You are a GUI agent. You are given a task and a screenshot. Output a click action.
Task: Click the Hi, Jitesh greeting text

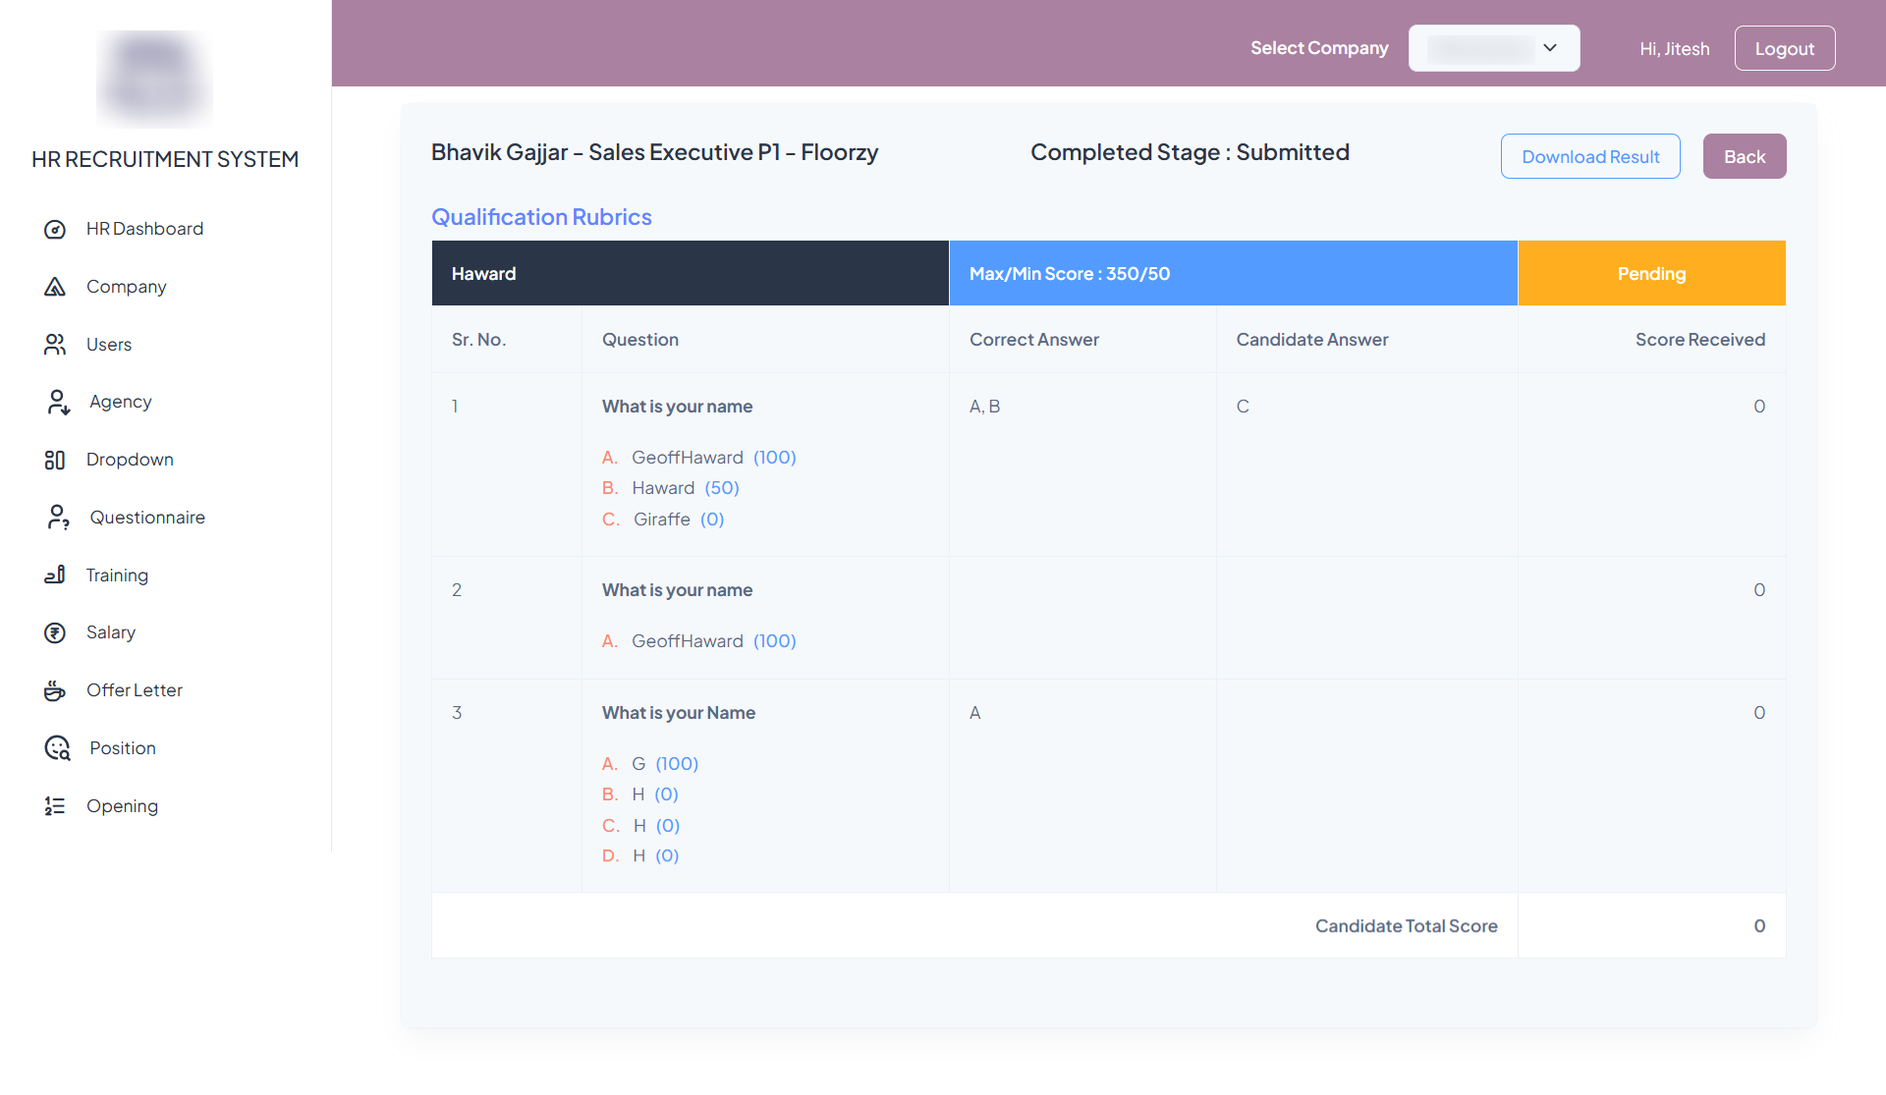coord(1674,49)
